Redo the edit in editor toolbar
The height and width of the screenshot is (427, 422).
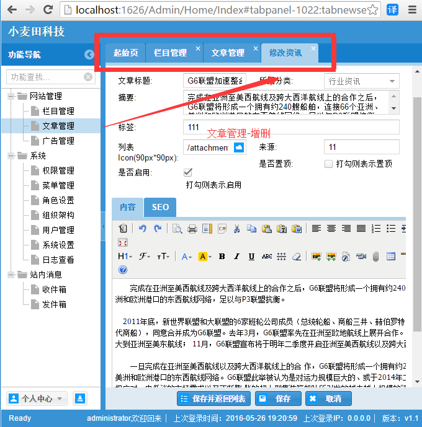pyautogui.click(x=158, y=228)
